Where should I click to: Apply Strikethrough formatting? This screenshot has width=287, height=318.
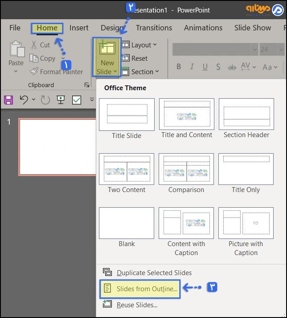coord(232,67)
